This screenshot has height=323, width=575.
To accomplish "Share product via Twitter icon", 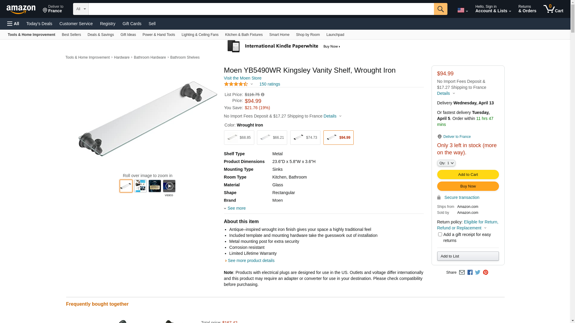I will pos(478,272).
